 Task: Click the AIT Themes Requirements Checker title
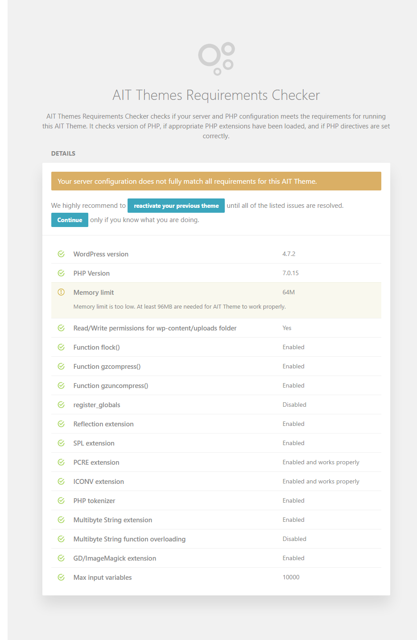[216, 95]
